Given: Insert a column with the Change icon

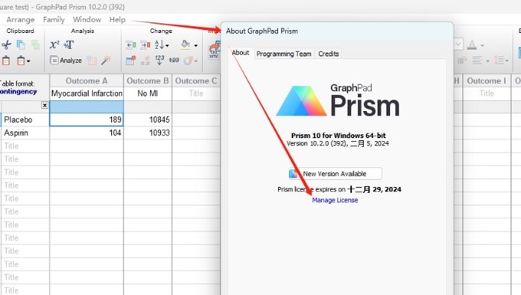Looking at the screenshot, I should [131, 45].
